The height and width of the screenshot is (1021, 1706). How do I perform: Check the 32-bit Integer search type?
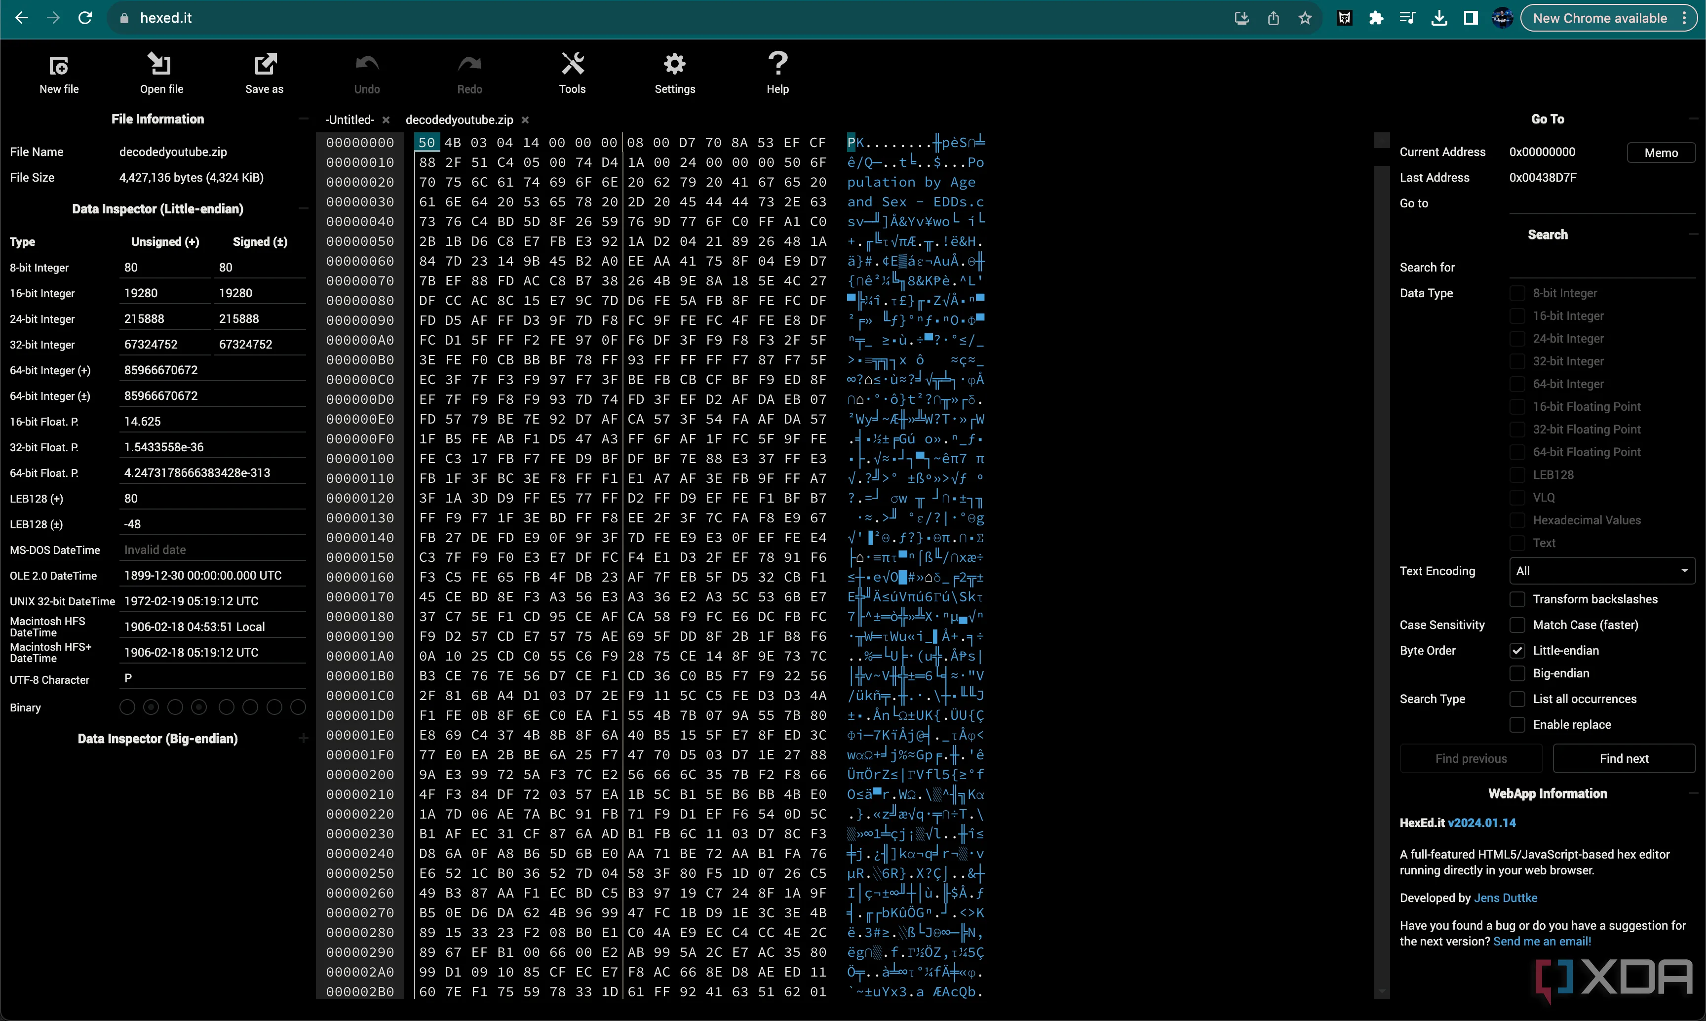pyautogui.click(x=1517, y=361)
